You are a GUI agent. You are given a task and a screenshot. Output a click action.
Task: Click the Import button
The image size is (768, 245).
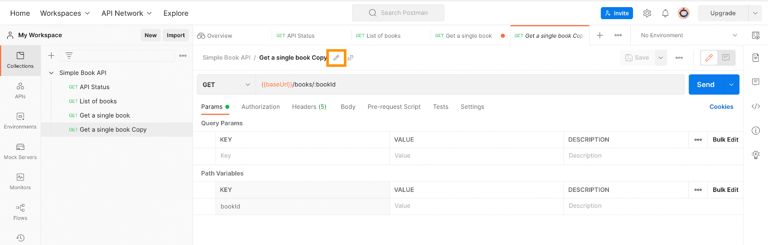coord(176,35)
